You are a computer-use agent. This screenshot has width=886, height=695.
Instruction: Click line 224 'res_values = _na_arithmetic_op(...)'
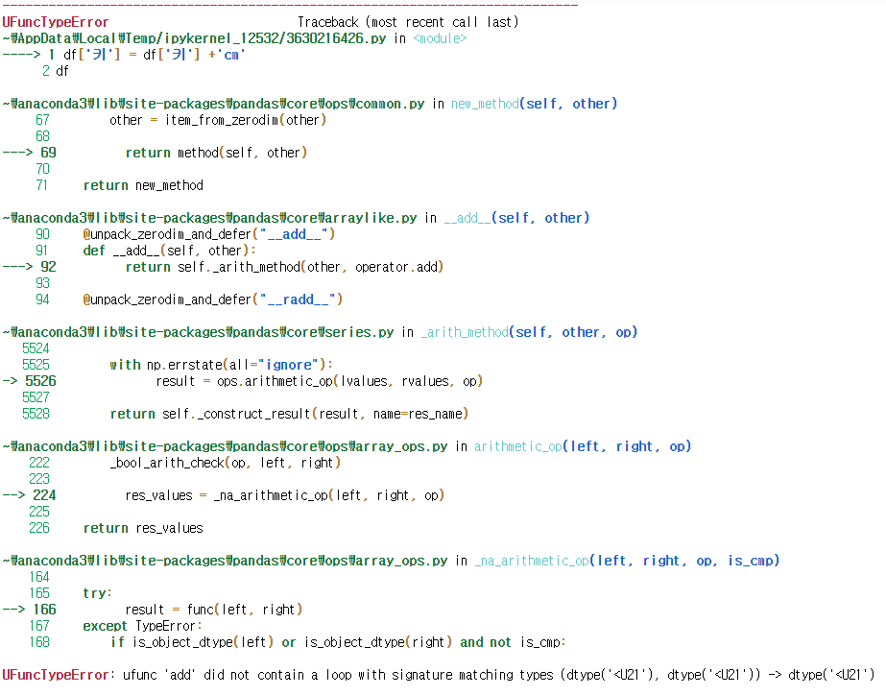[x=285, y=495]
